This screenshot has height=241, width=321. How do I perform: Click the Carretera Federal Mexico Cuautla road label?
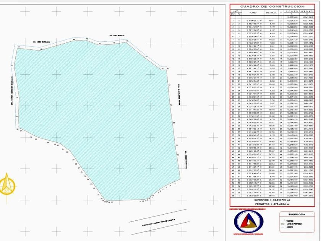point(159,223)
